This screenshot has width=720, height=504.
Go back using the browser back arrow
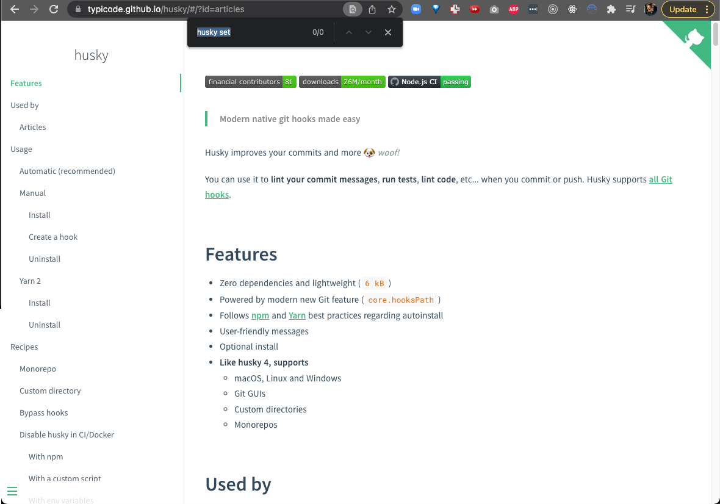click(15, 9)
